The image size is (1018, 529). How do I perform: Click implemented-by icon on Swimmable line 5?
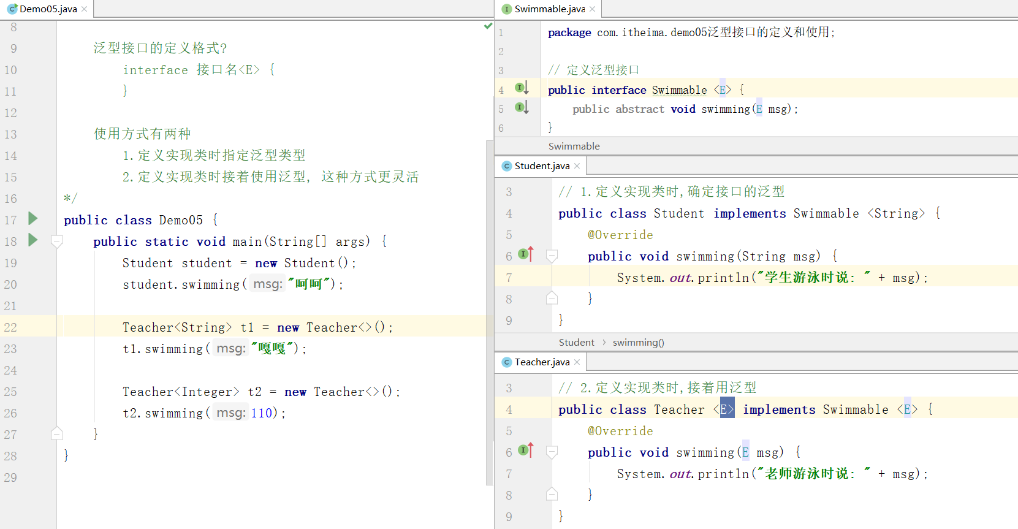tap(522, 107)
